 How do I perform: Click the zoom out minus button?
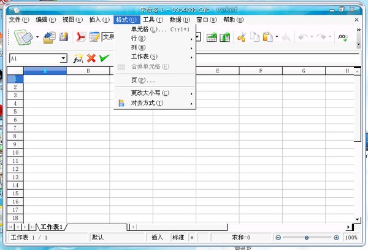point(278,238)
